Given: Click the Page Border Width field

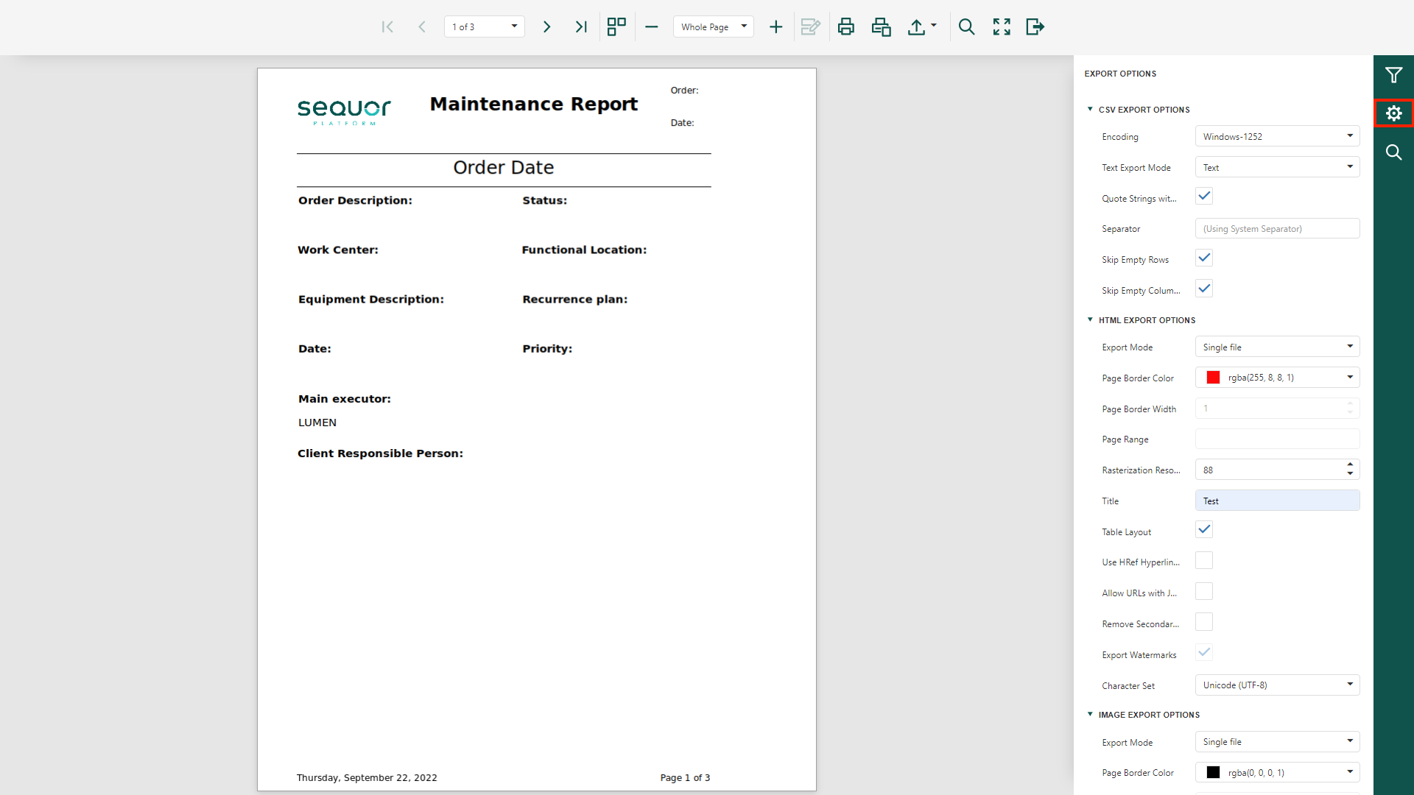Looking at the screenshot, I should (x=1277, y=408).
